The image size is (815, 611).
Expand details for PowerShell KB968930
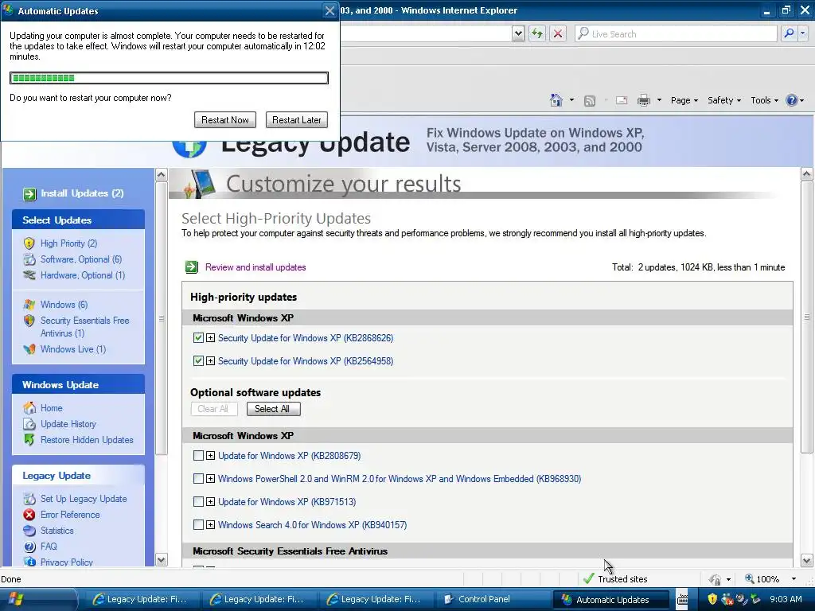tap(210, 478)
